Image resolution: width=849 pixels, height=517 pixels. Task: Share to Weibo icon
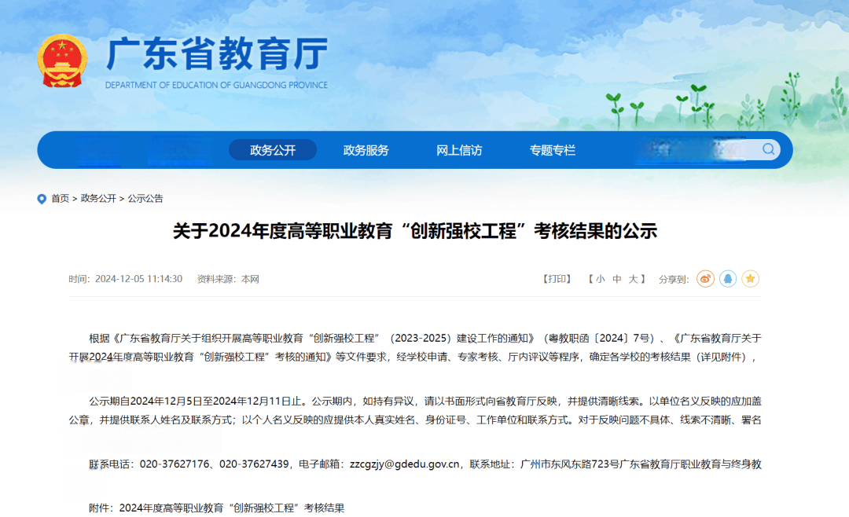pyautogui.click(x=705, y=279)
